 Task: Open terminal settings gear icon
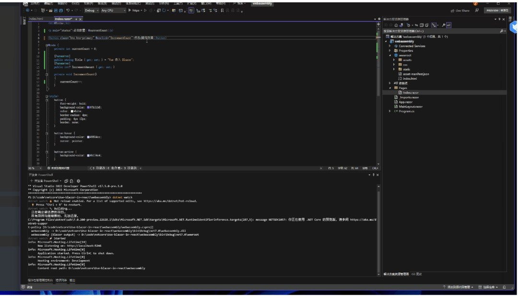pyautogui.click(x=78, y=181)
